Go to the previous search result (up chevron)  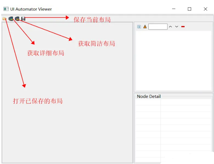[170, 27]
